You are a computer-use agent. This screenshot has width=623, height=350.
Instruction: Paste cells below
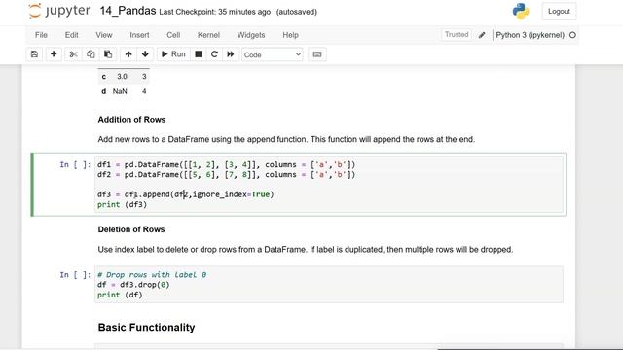108,54
